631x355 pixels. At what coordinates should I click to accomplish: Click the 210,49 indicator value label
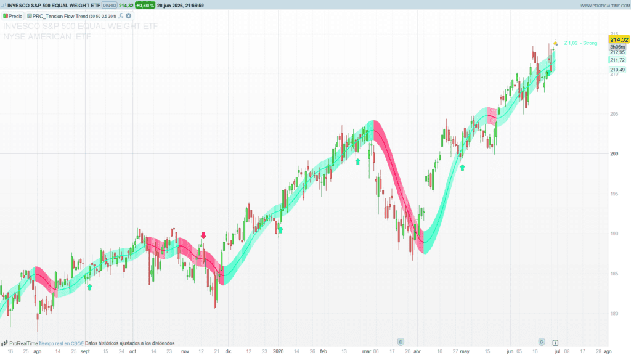pos(617,70)
